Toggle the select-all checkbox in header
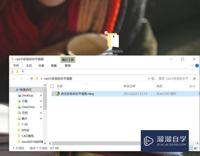The image size is (200, 156). [x=52, y=86]
